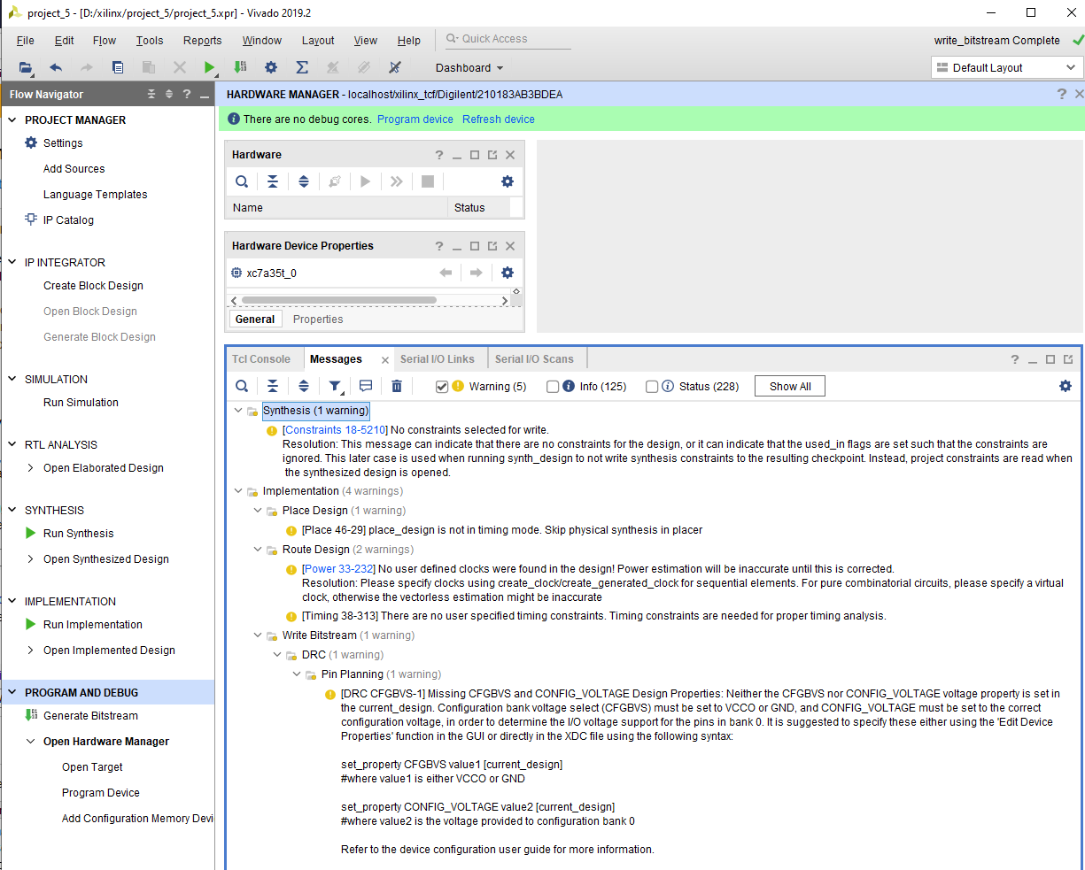The width and height of the screenshot is (1085, 870).
Task: Open the Constraints 18-5210 message link
Action: [335, 429]
